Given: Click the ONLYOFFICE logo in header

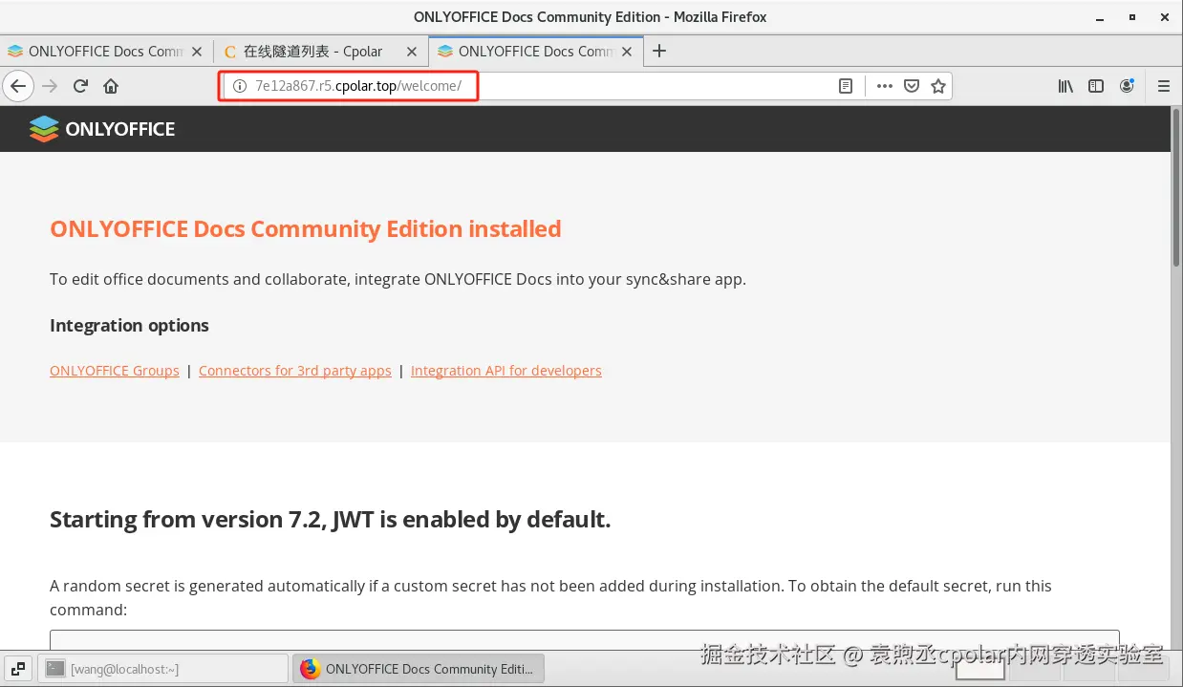Looking at the screenshot, I should [102, 129].
